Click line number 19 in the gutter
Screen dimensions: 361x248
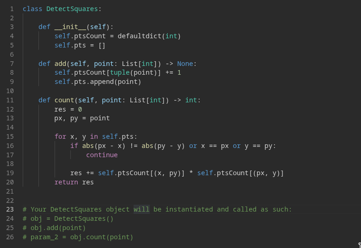(10, 173)
